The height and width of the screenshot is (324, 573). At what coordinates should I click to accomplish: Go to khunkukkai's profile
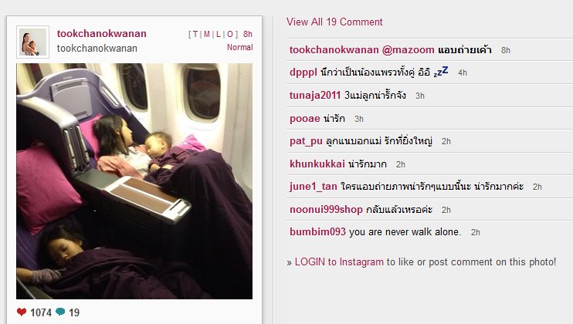click(317, 164)
